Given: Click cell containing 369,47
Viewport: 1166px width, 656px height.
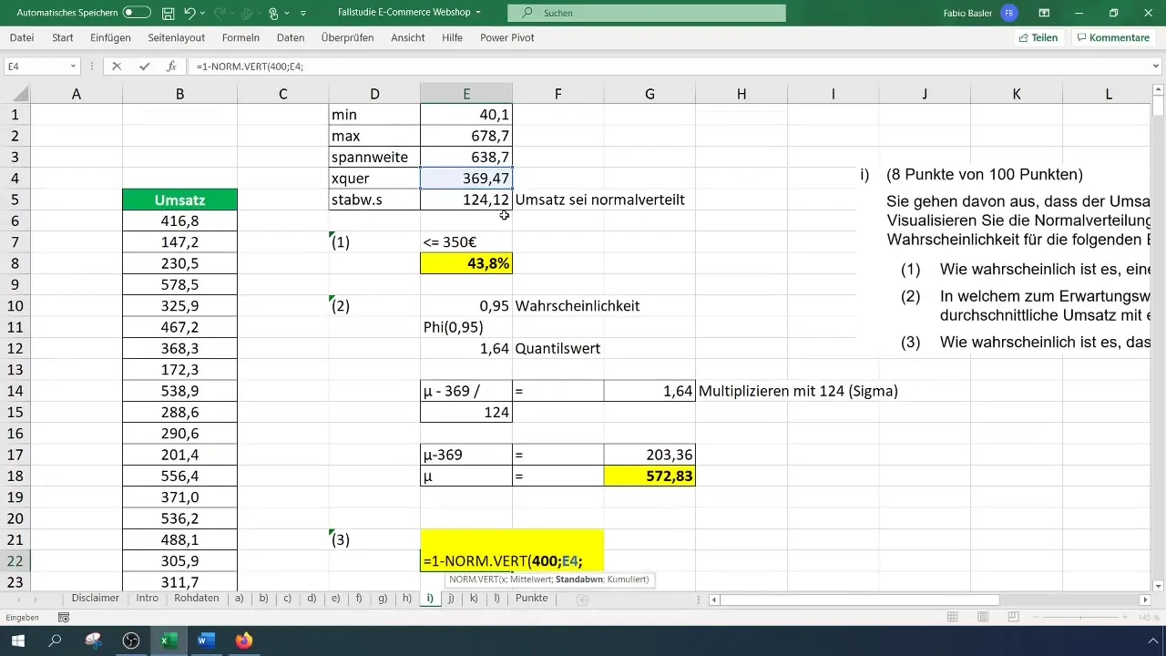Looking at the screenshot, I should (466, 179).
